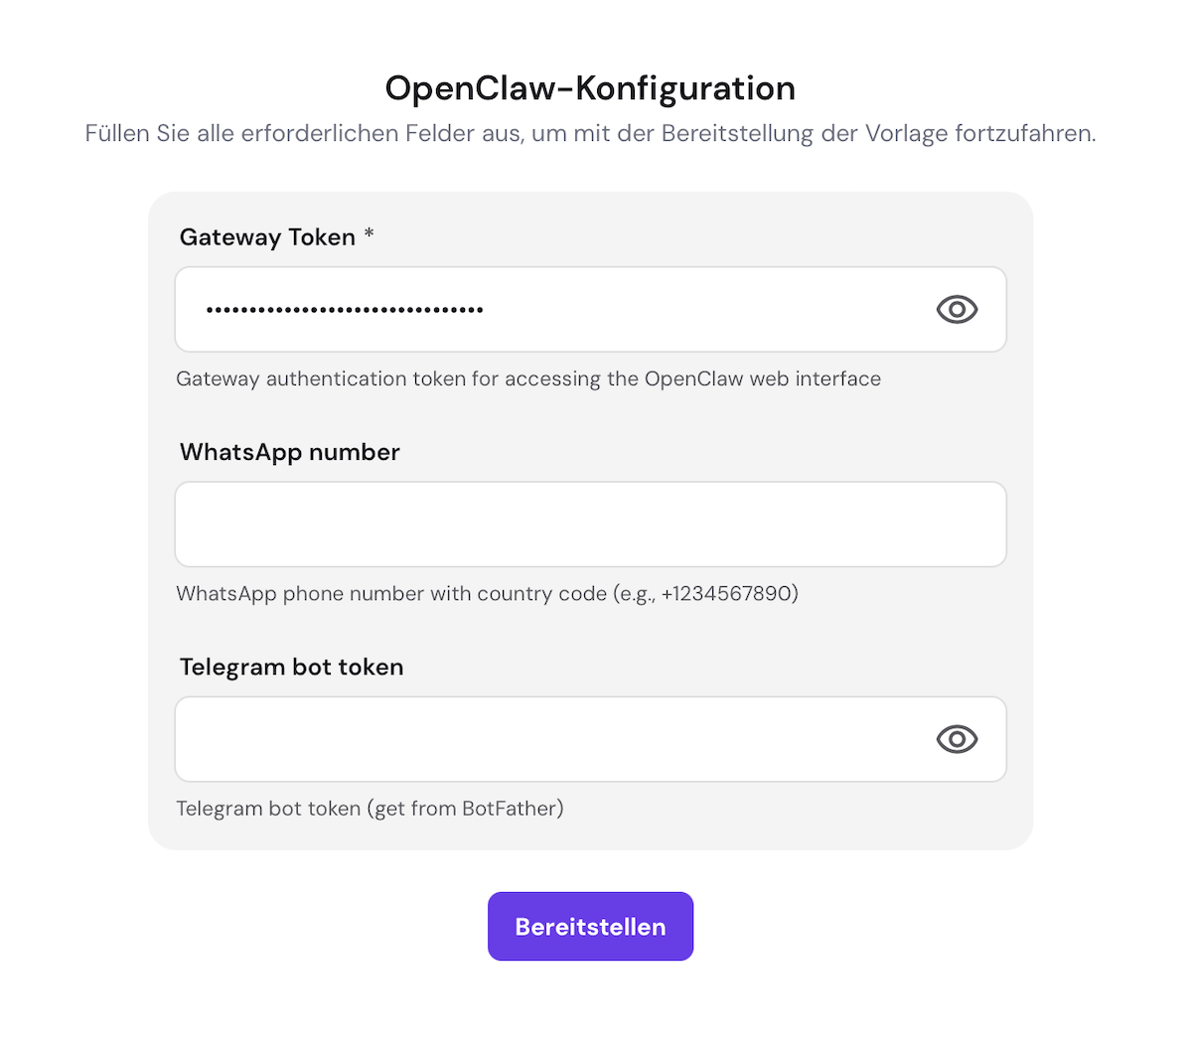Screen dimensions: 1192x1052
Task: Click the eye symbol in the Gateway Token field
Action: [x=956, y=309]
